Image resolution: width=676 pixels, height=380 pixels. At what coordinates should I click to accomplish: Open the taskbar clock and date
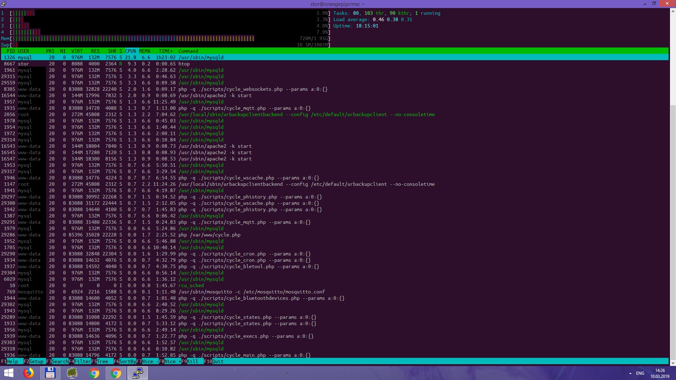pos(659,373)
